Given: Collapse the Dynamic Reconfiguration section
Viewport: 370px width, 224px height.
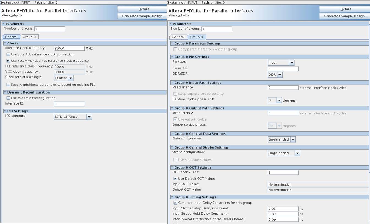Looking at the screenshot, I should (x=5, y=92).
